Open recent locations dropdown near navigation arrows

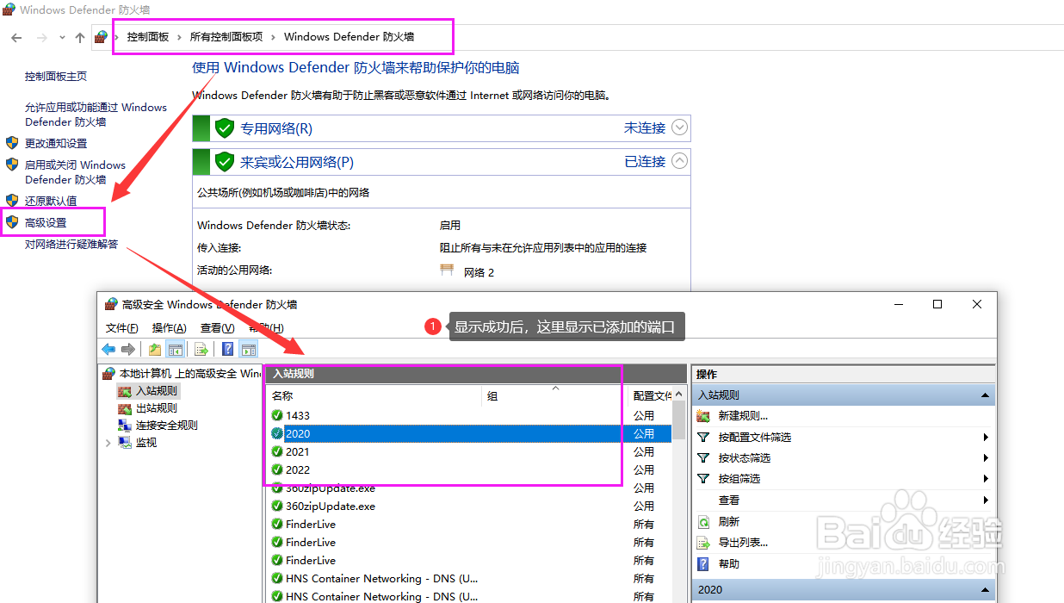click(62, 38)
